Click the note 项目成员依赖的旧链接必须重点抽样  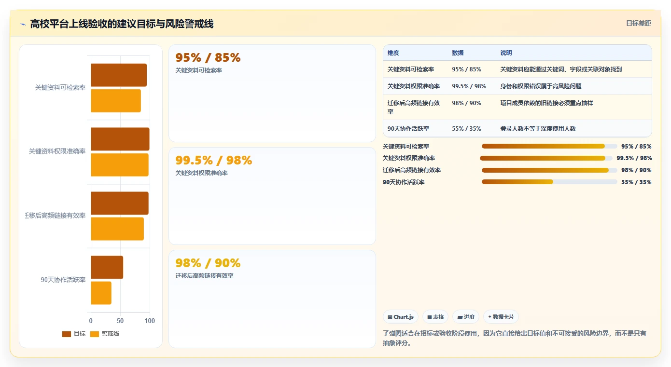pos(546,103)
